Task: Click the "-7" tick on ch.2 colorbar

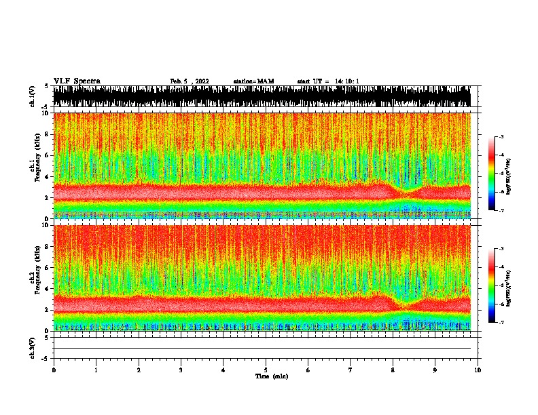Action: [x=501, y=322]
